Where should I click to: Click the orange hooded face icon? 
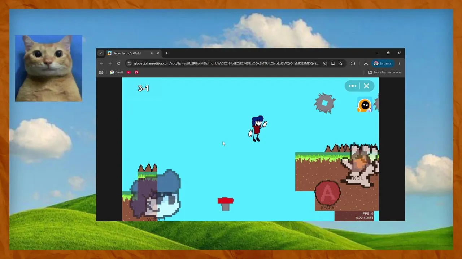[x=365, y=105]
